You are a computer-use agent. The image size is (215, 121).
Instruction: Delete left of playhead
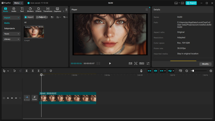(x=32, y=71)
